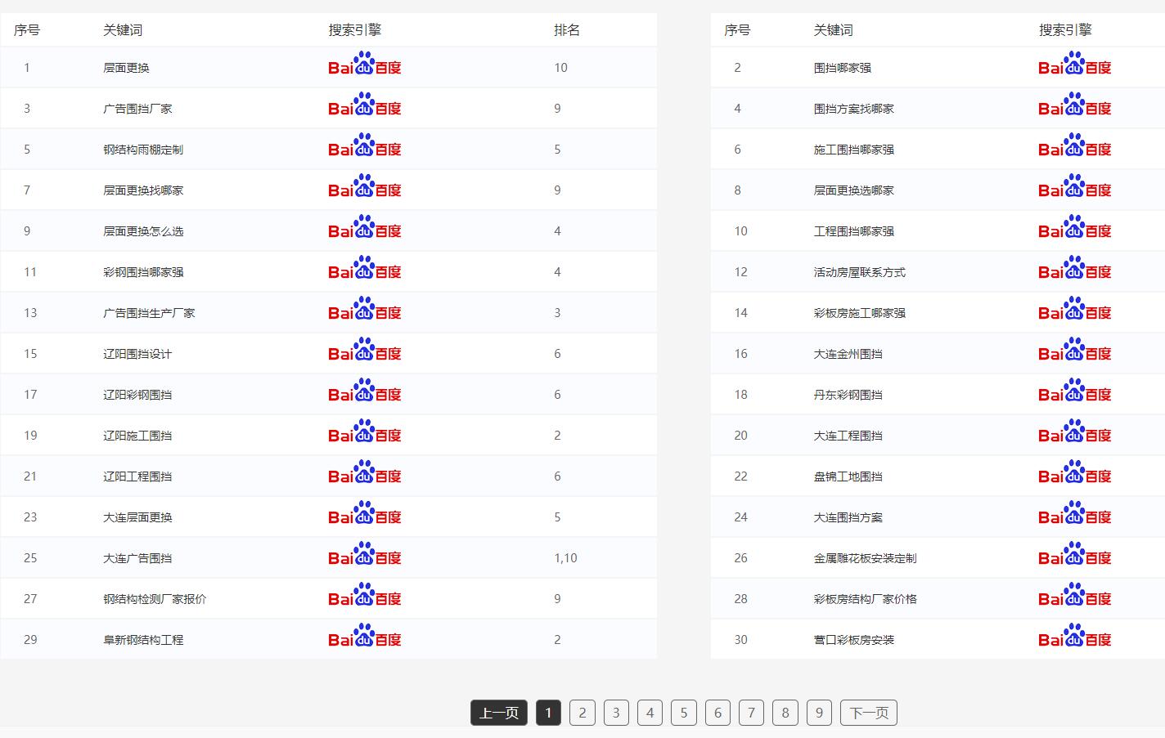1165x738 pixels.
Task: Click the keyword 阜新钢结构工程
Action: pos(143,640)
